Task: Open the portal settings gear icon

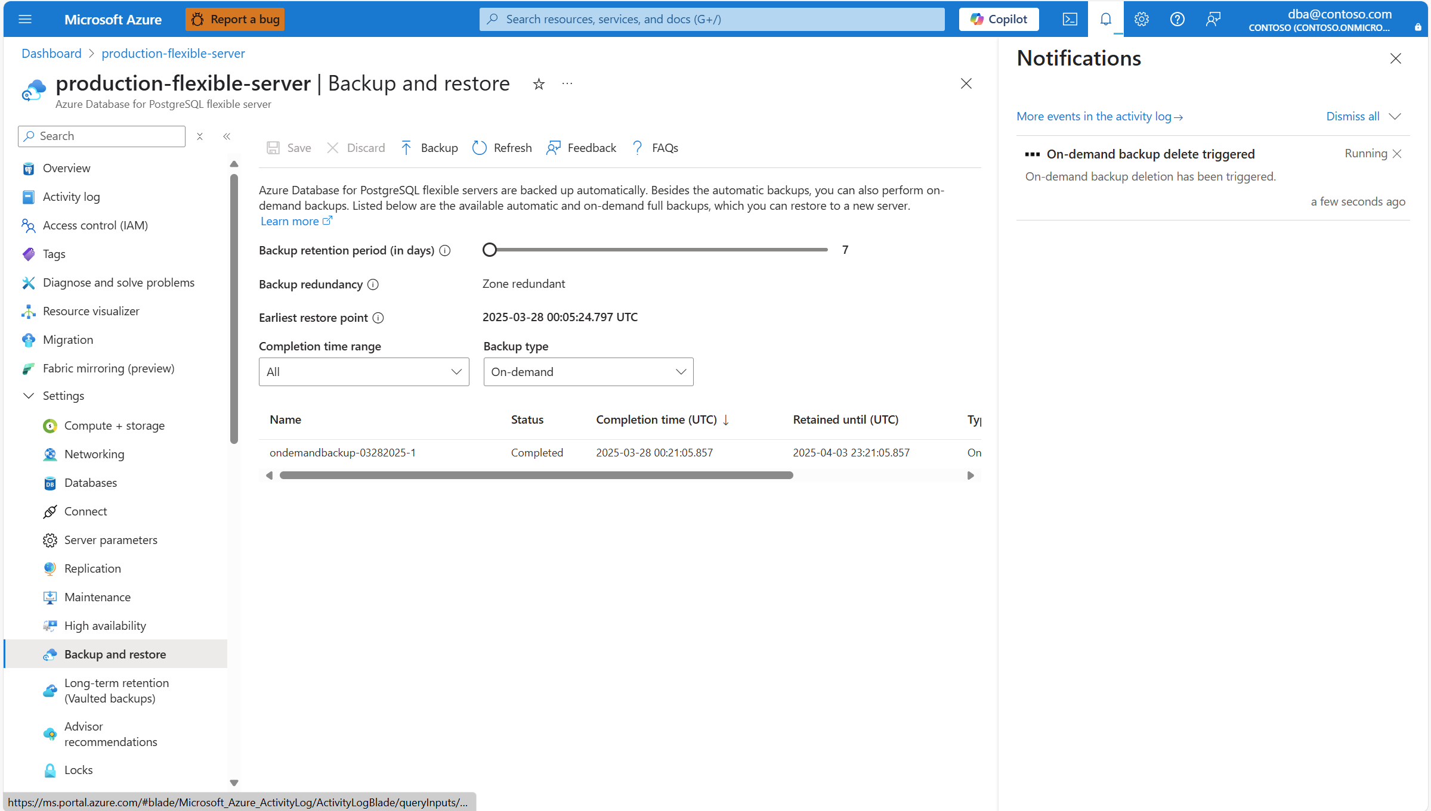Action: point(1141,19)
